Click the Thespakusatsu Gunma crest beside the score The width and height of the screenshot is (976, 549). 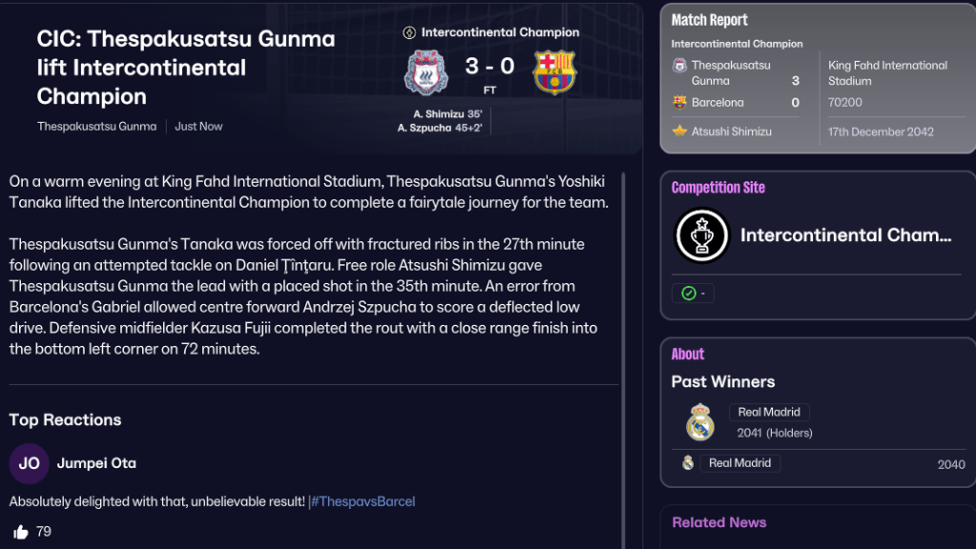(x=425, y=71)
